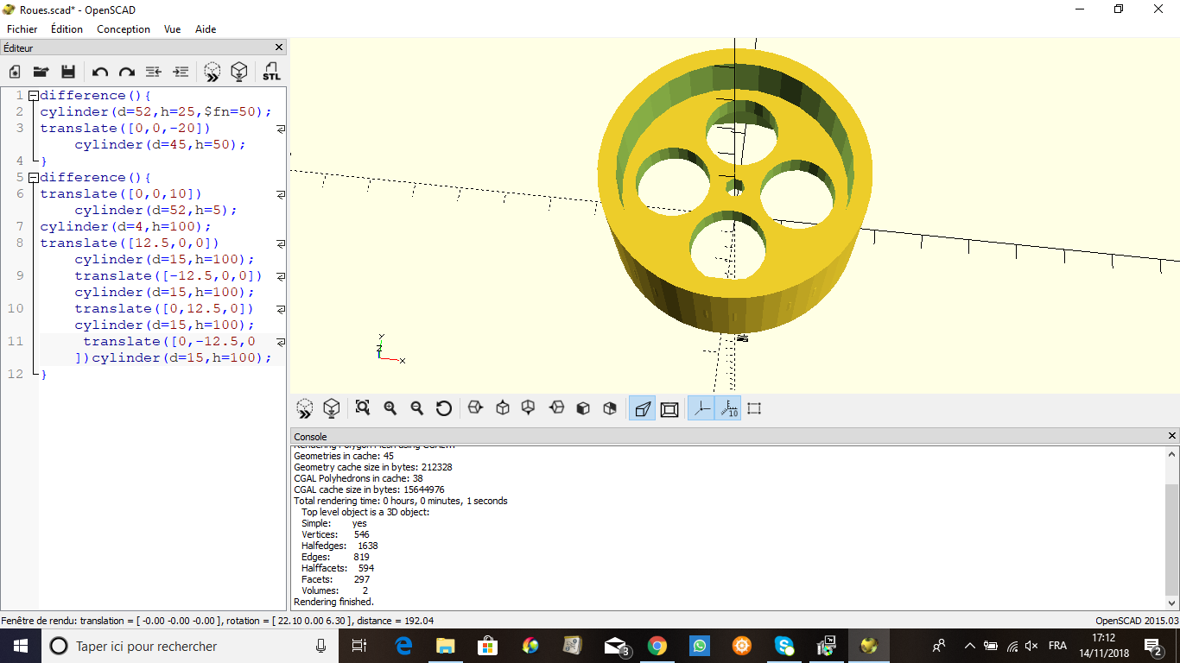Click the Export as STL icon

[x=271, y=72]
